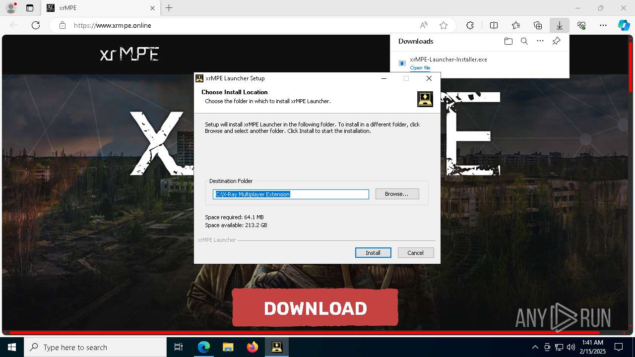The width and height of the screenshot is (635, 357).
Task: Click the Downloads toolbar button in Edge
Action: [x=559, y=25]
